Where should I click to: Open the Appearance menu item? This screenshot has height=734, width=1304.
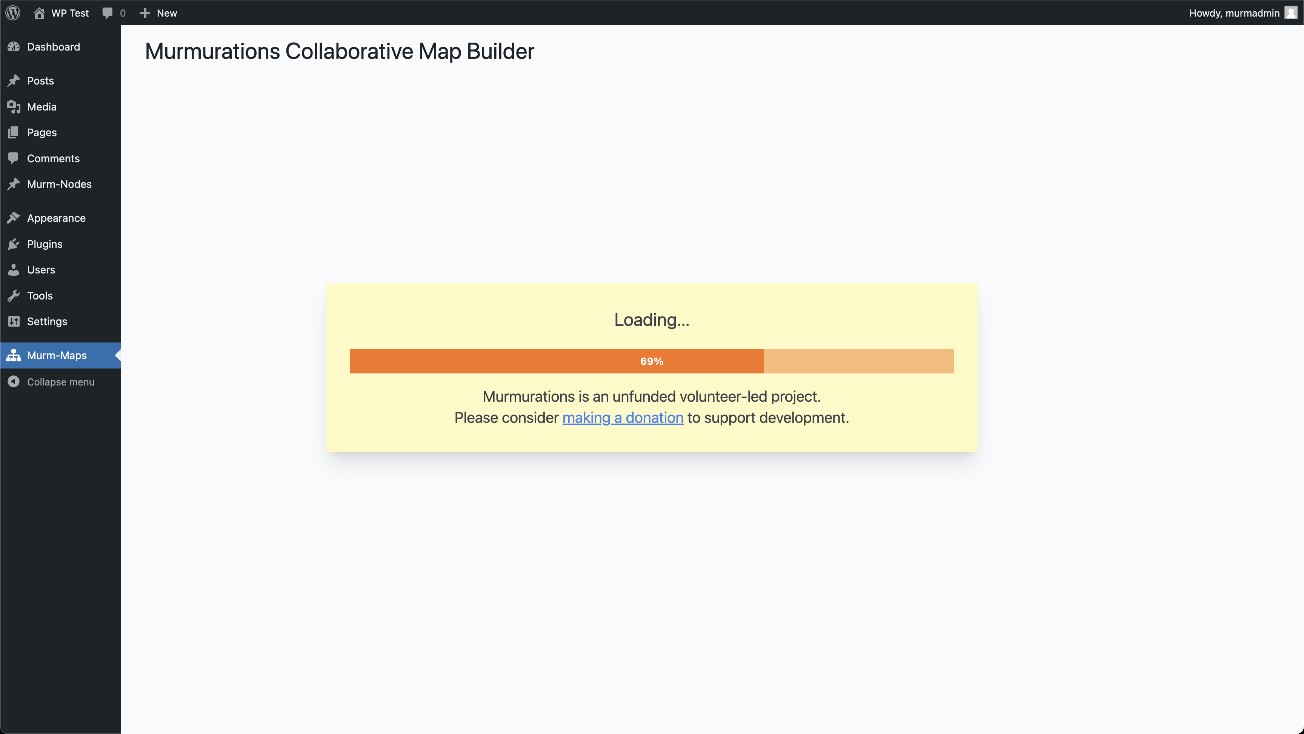(x=60, y=218)
